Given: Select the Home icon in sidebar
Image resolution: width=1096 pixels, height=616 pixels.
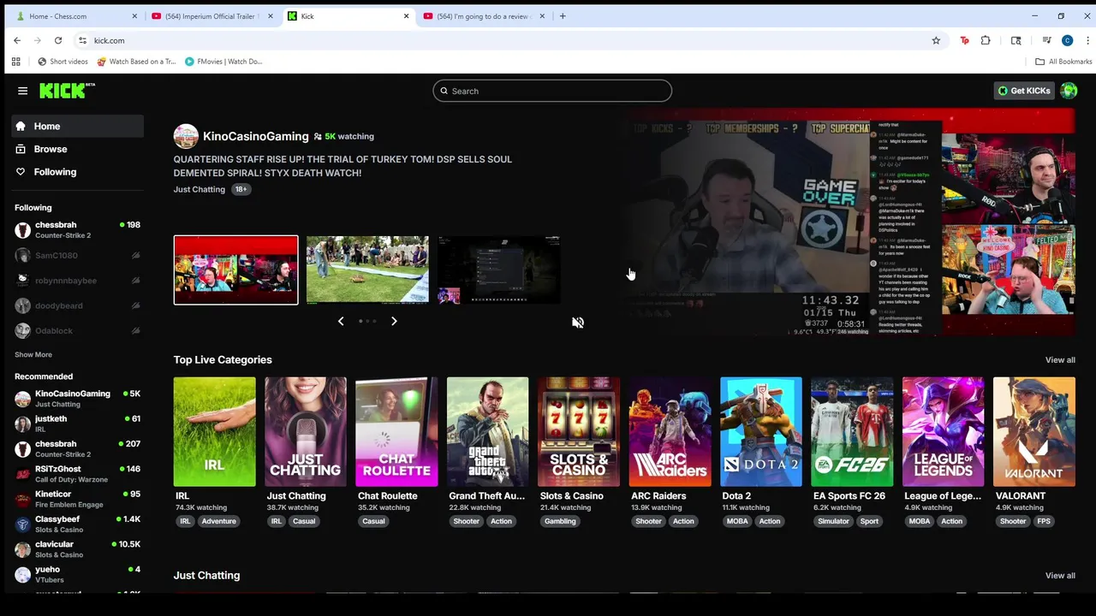Looking at the screenshot, I should (21, 126).
